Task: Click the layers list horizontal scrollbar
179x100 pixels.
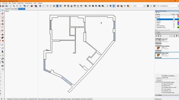Action: [163, 30]
